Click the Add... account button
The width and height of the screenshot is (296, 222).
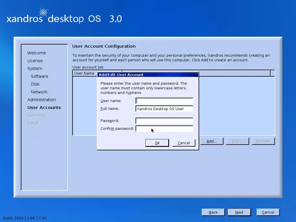coord(212,141)
